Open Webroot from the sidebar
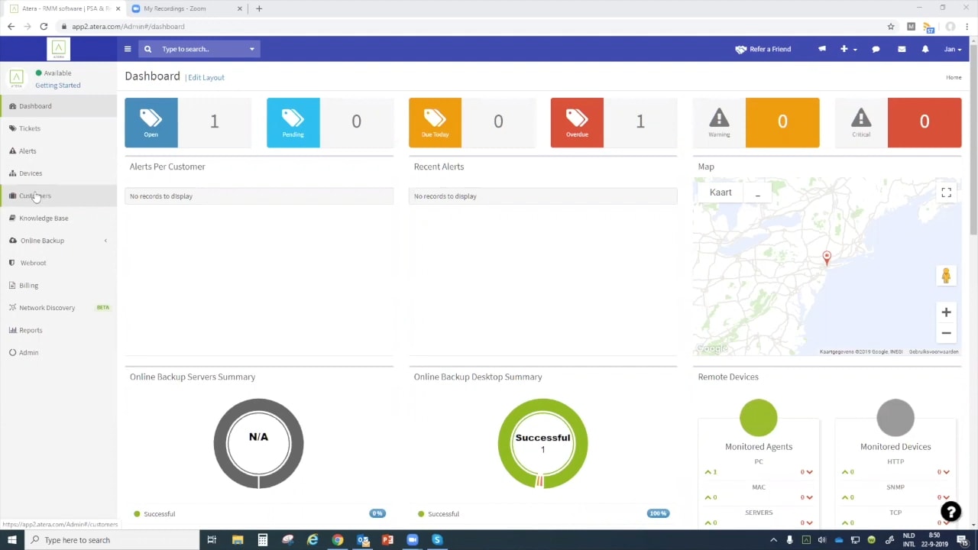The width and height of the screenshot is (978, 550). pyautogui.click(x=33, y=263)
